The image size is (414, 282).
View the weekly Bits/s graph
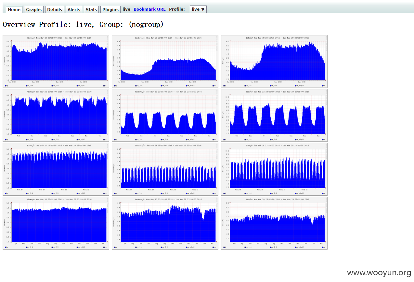click(x=274, y=115)
